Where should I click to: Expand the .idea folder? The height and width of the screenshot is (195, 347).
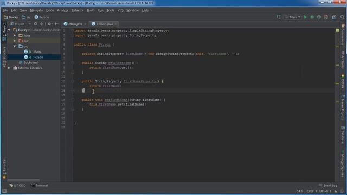point(15,35)
